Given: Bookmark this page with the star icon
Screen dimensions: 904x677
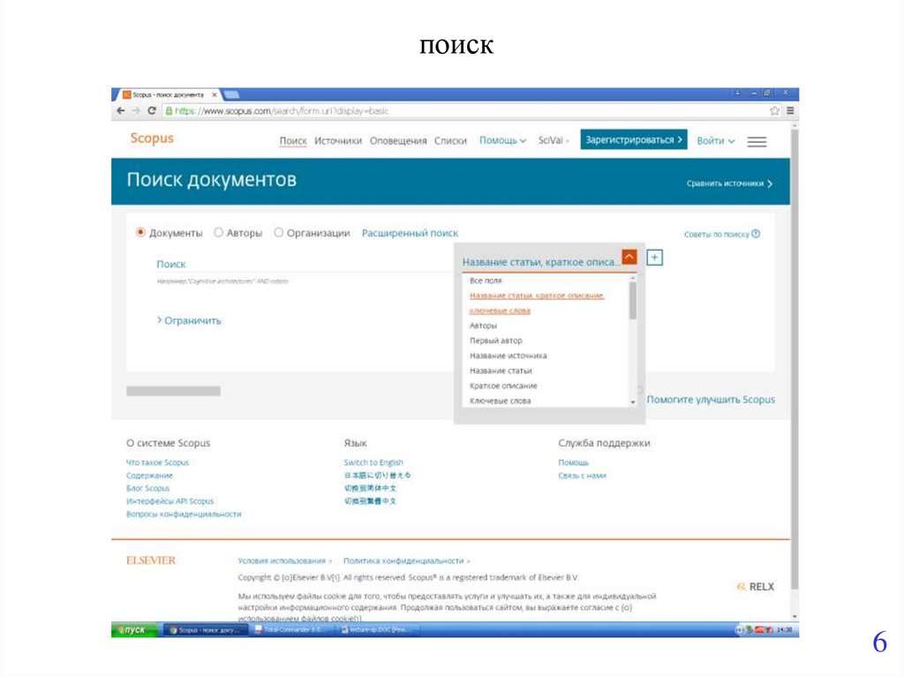Looking at the screenshot, I should (x=775, y=111).
